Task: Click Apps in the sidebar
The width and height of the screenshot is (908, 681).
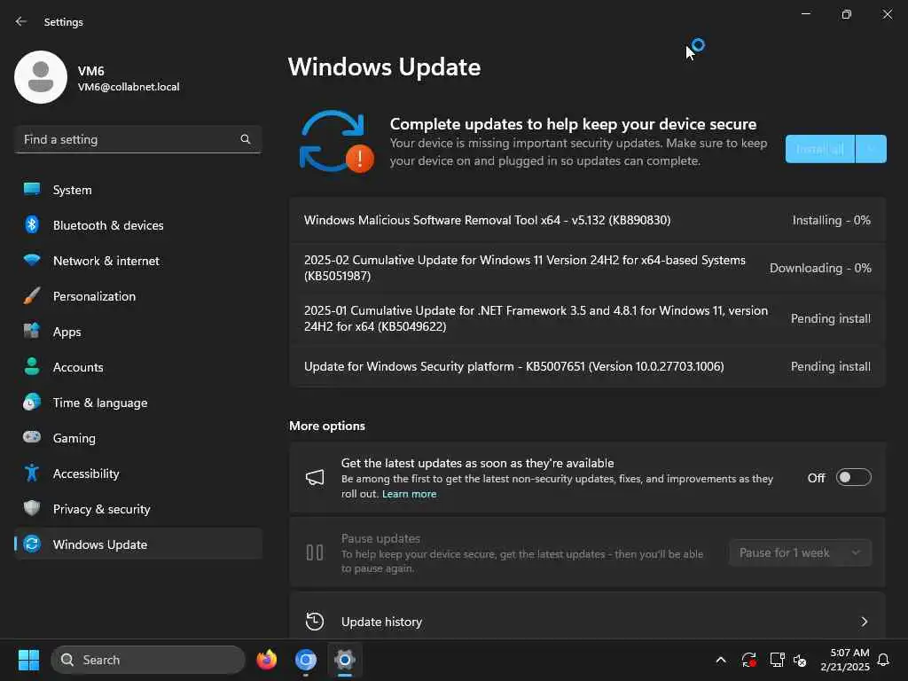Action: coord(138,332)
